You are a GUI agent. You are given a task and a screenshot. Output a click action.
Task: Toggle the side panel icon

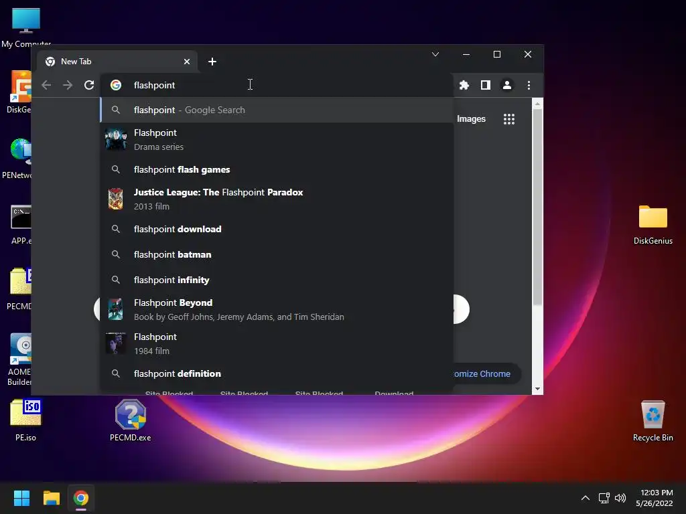486,85
